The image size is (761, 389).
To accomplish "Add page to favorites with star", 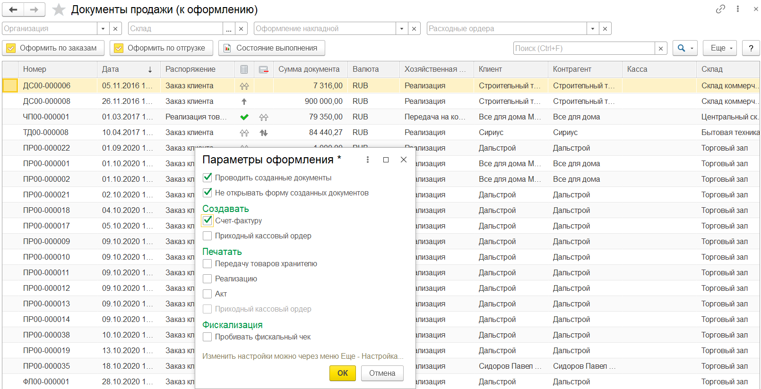I will pos(59,9).
